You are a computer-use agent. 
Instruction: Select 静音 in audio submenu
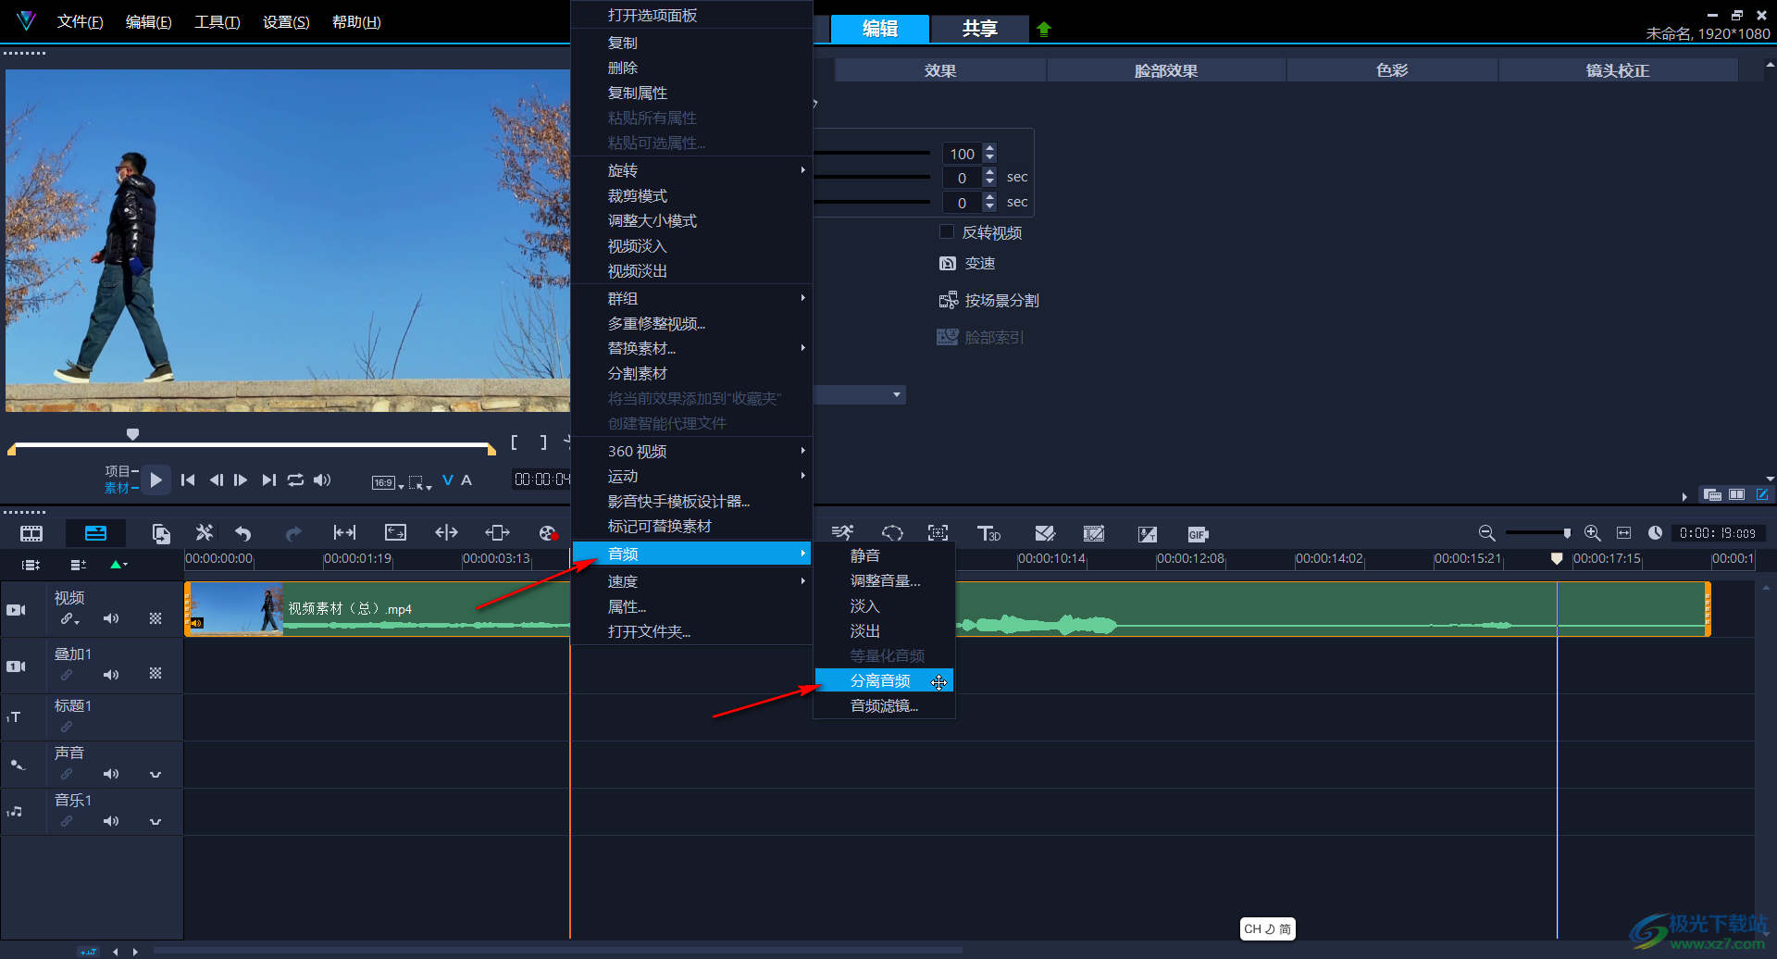[884, 555]
